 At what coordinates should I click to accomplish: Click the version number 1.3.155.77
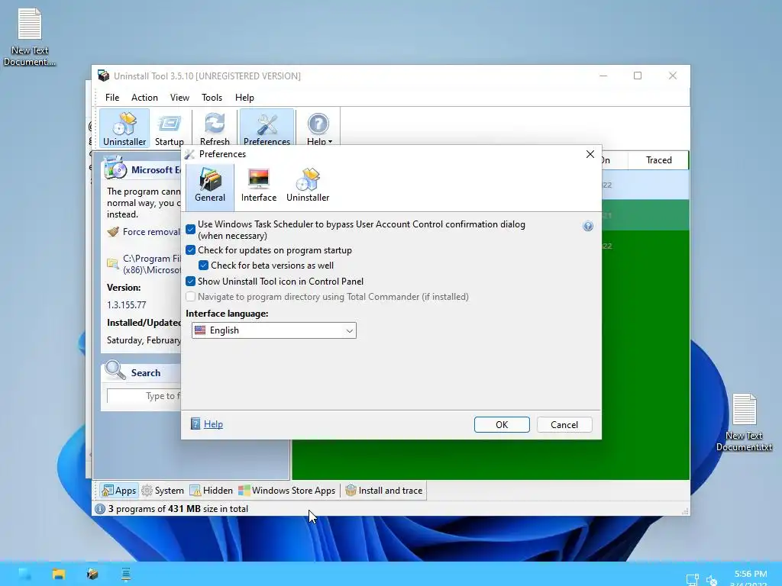pyautogui.click(x=127, y=305)
